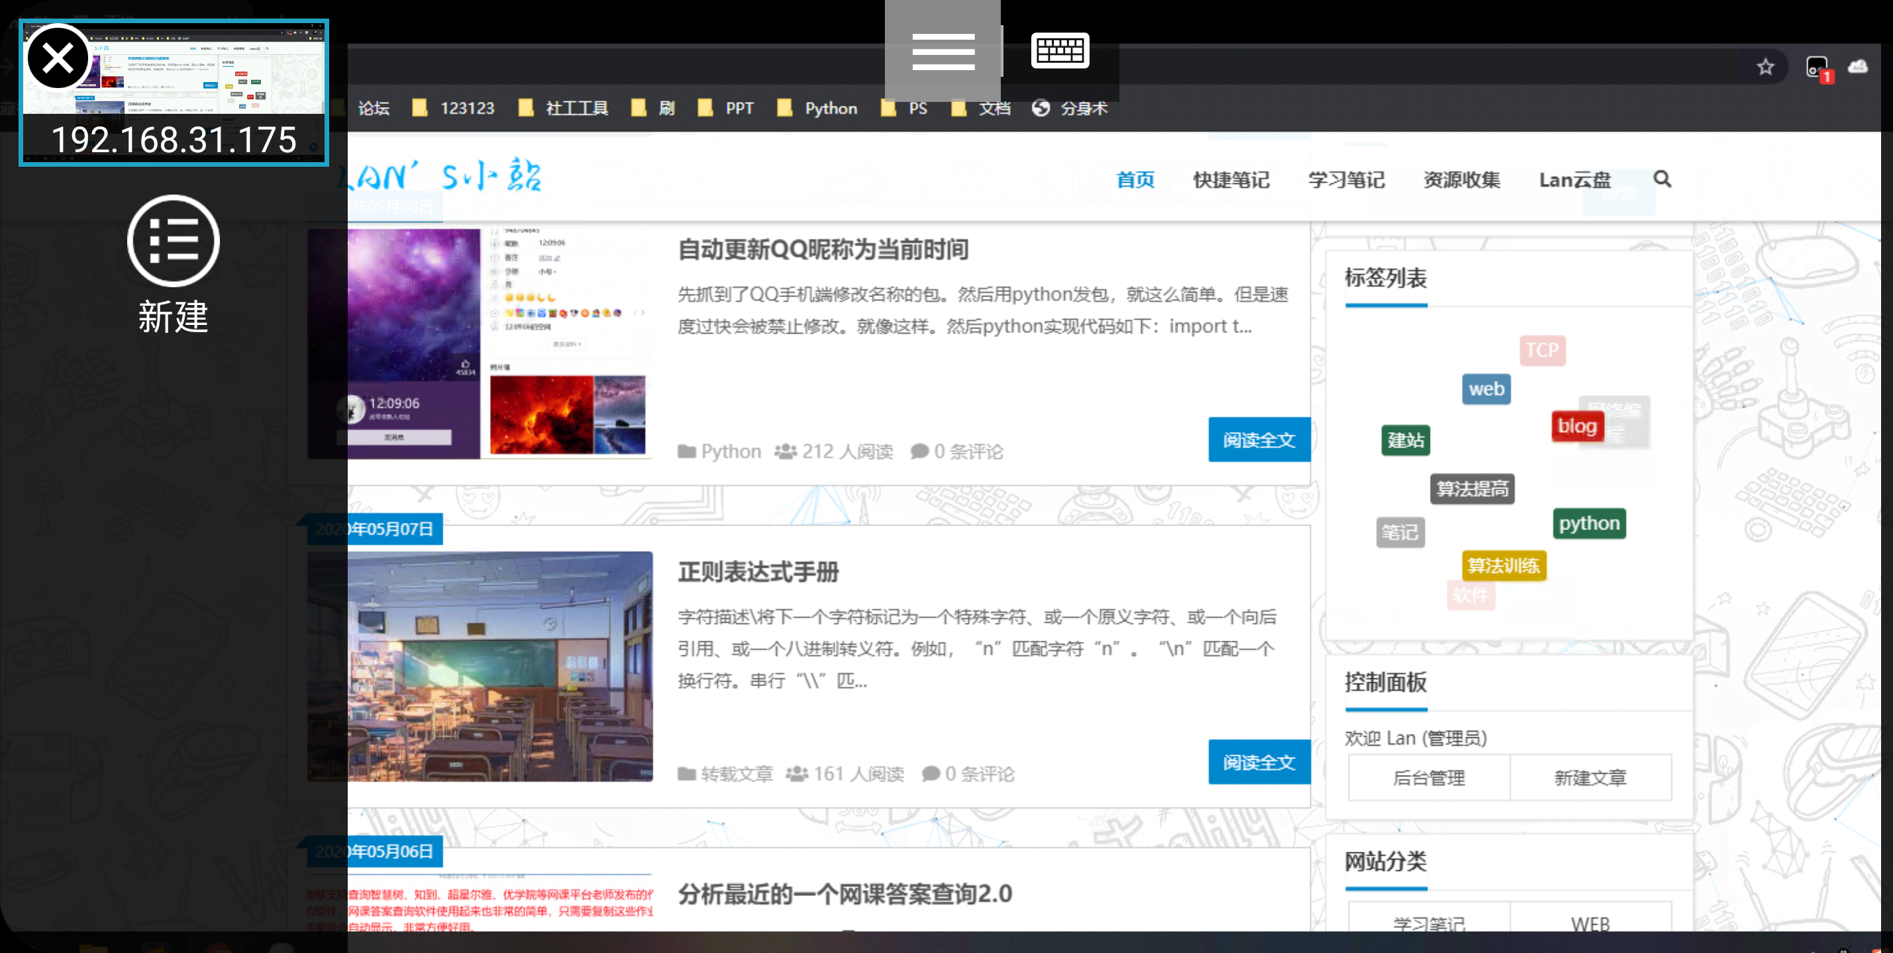Open the extension icon with red badge
The height and width of the screenshot is (953, 1893).
click(x=1817, y=68)
